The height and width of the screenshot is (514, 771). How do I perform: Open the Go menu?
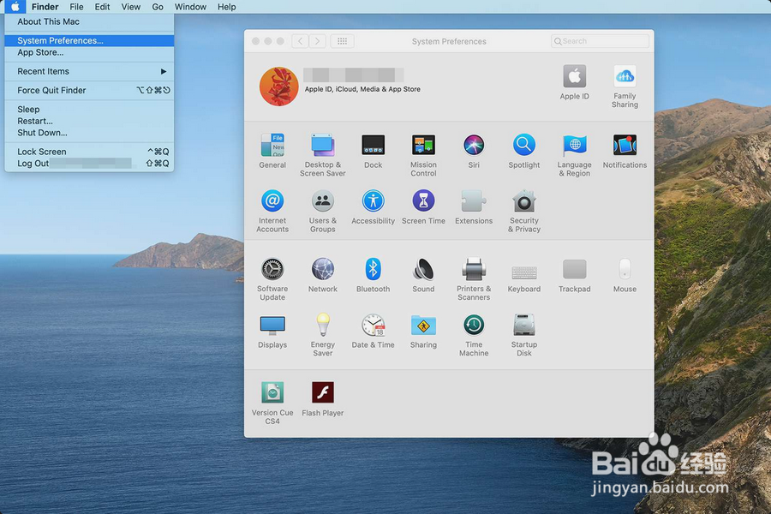click(158, 7)
